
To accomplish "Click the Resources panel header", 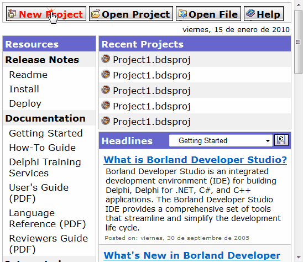I will click(x=49, y=44).
